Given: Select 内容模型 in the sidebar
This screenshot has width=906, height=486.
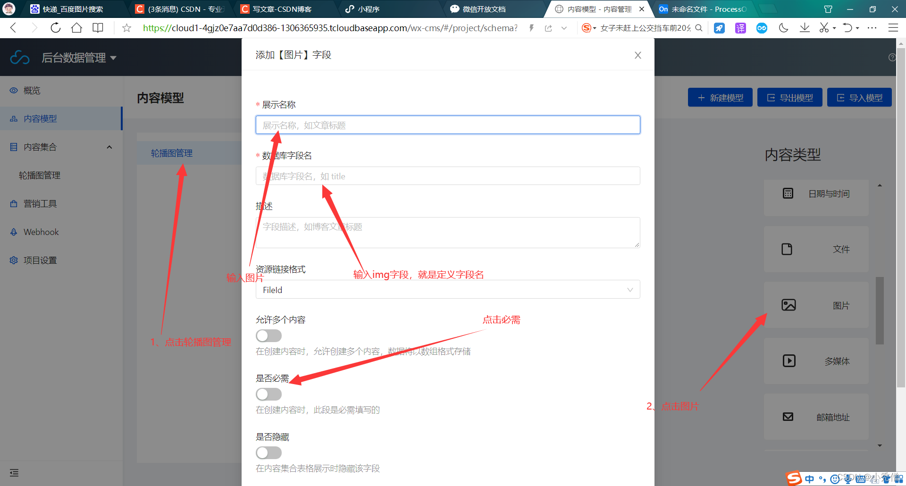Looking at the screenshot, I should 61,119.
